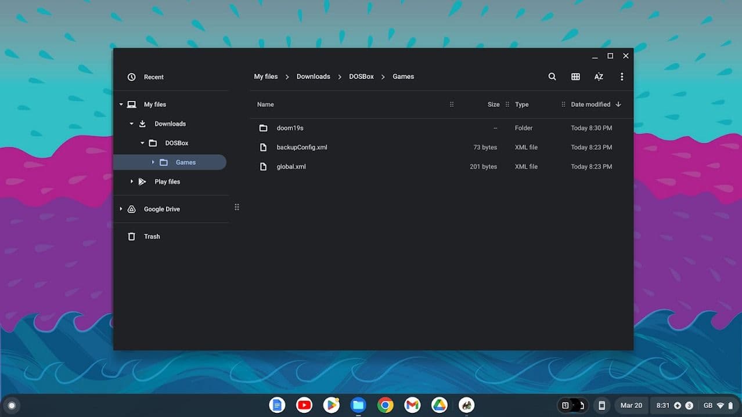Open the Files three-dot options menu
This screenshot has height=417, width=742.
[x=621, y=76]
